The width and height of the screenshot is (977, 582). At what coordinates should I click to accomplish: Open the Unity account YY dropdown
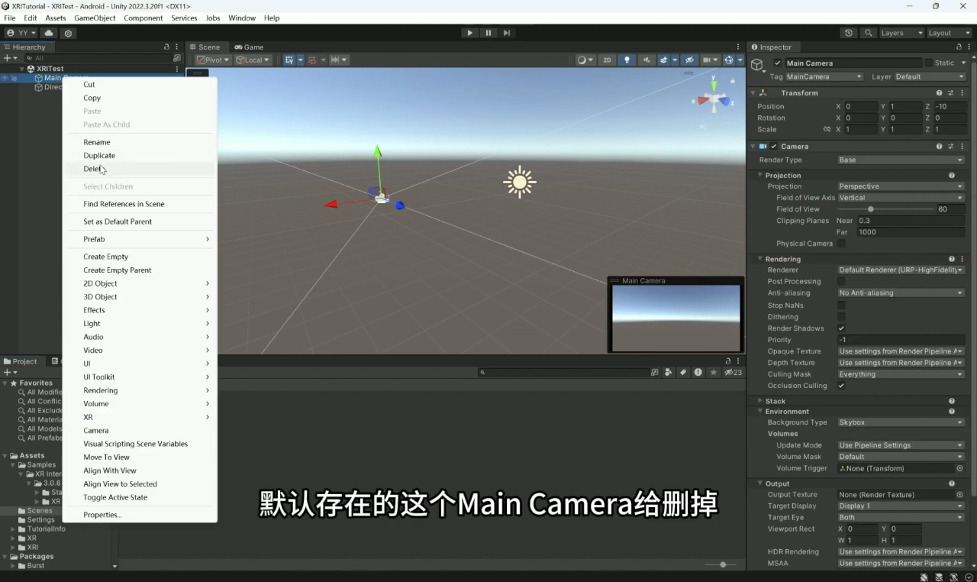click(21, 33)
